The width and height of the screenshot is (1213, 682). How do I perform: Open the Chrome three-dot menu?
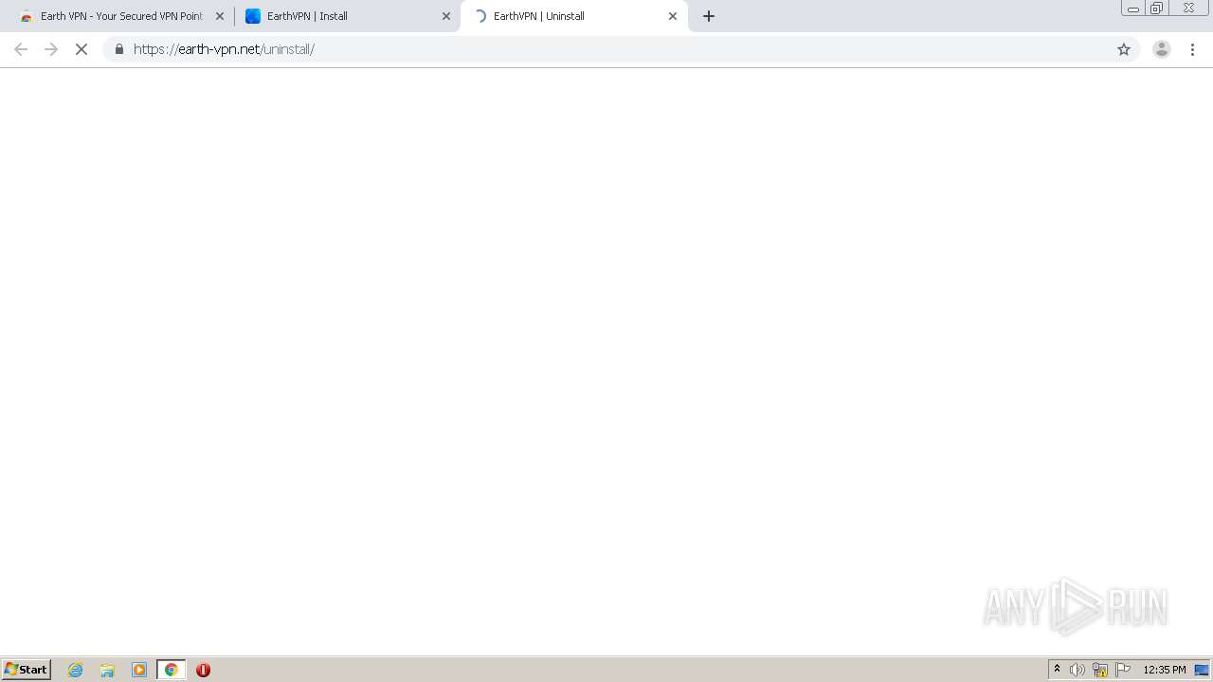[x=1192, y=49]
